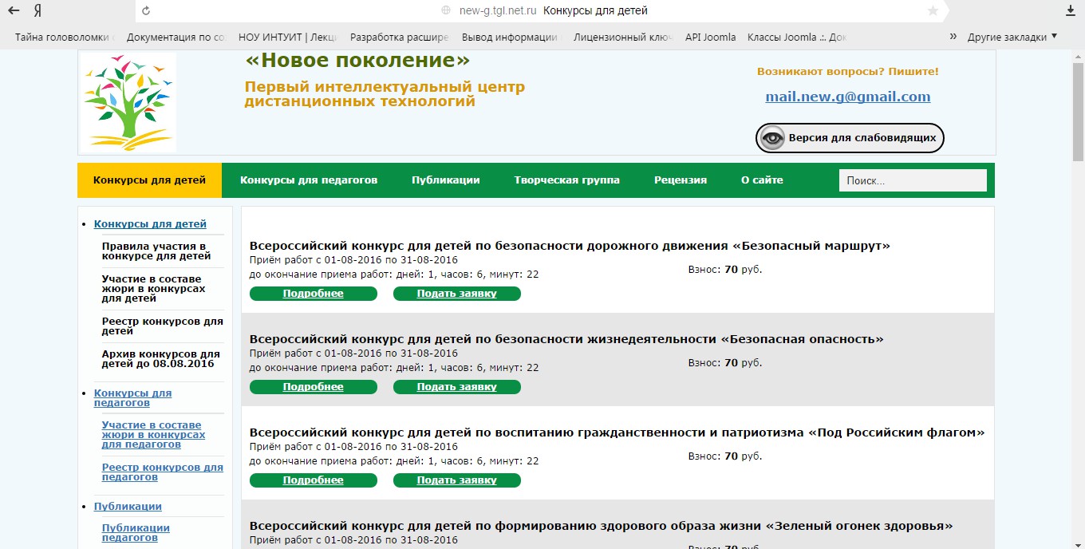1085x549 pixels.
Task: Open sidebar link 'Публикации'
Action: [128, 507]
